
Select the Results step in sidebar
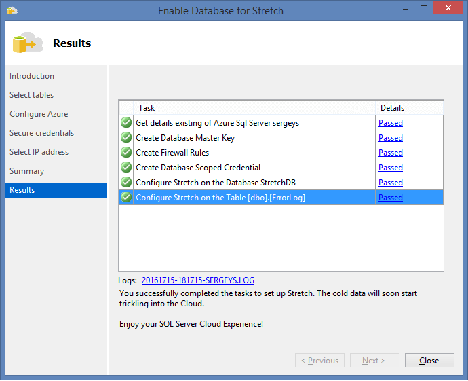coord(56,190)
